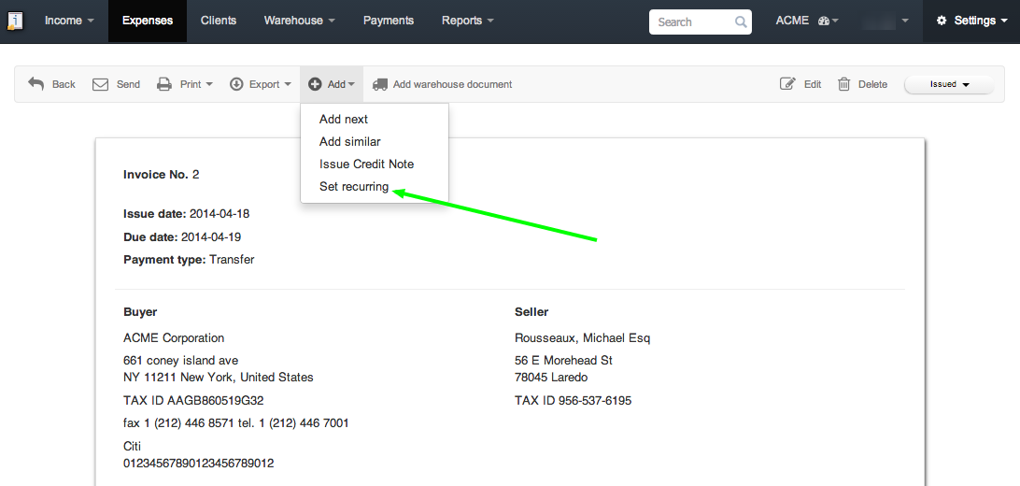Click the Send envelope icon
The width and height of the screenshot is (1020, 486).
pos(100,84)
